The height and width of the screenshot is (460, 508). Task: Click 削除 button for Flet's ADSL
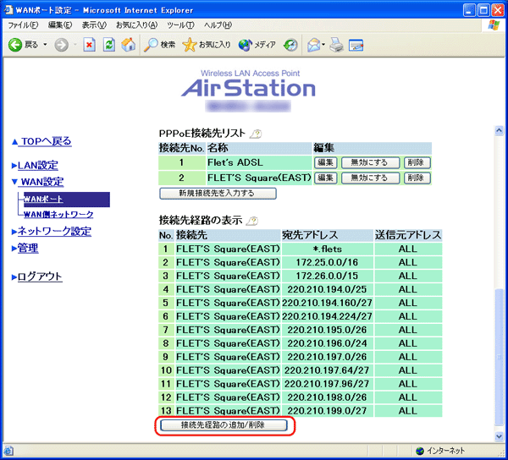[417, 162]
